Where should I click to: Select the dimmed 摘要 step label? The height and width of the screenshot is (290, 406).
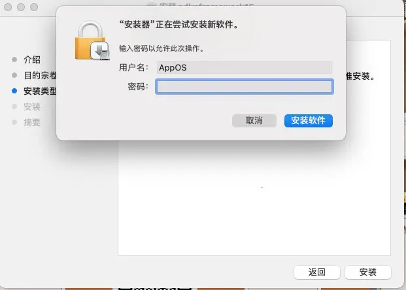pos(32,122)
